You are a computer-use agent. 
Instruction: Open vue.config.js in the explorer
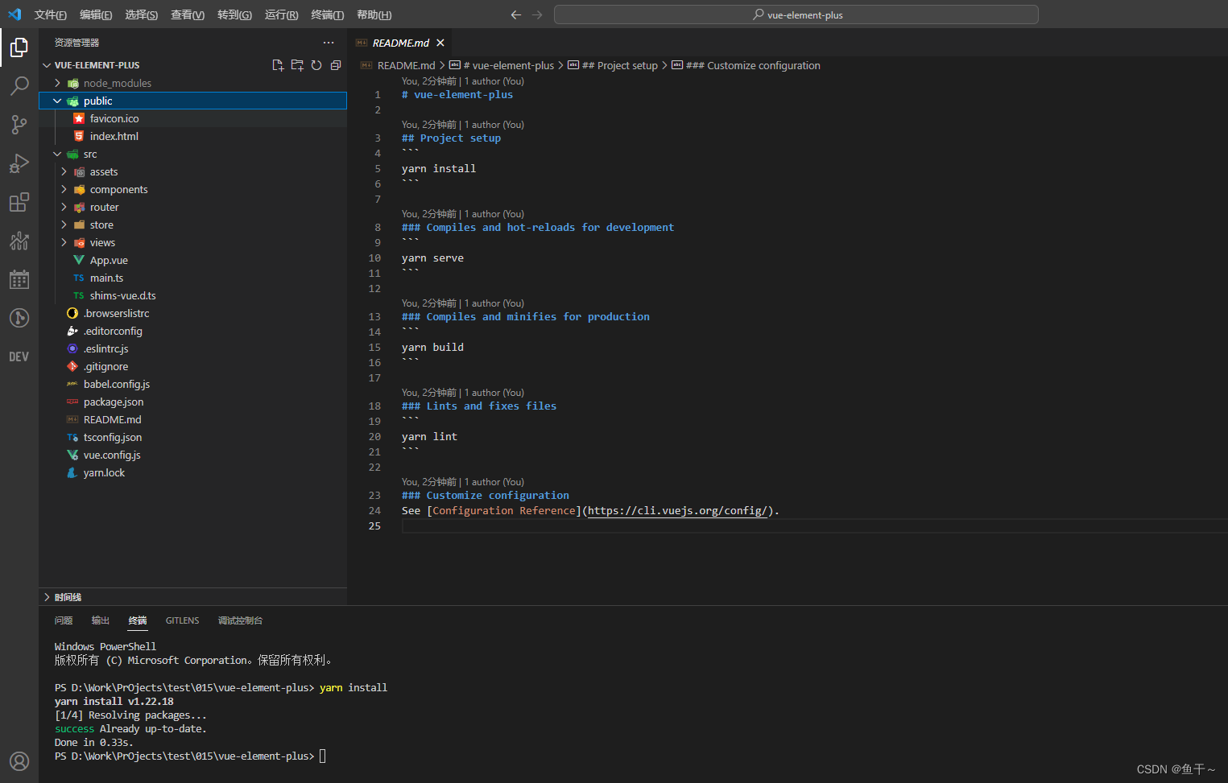[x=111, y=455]
